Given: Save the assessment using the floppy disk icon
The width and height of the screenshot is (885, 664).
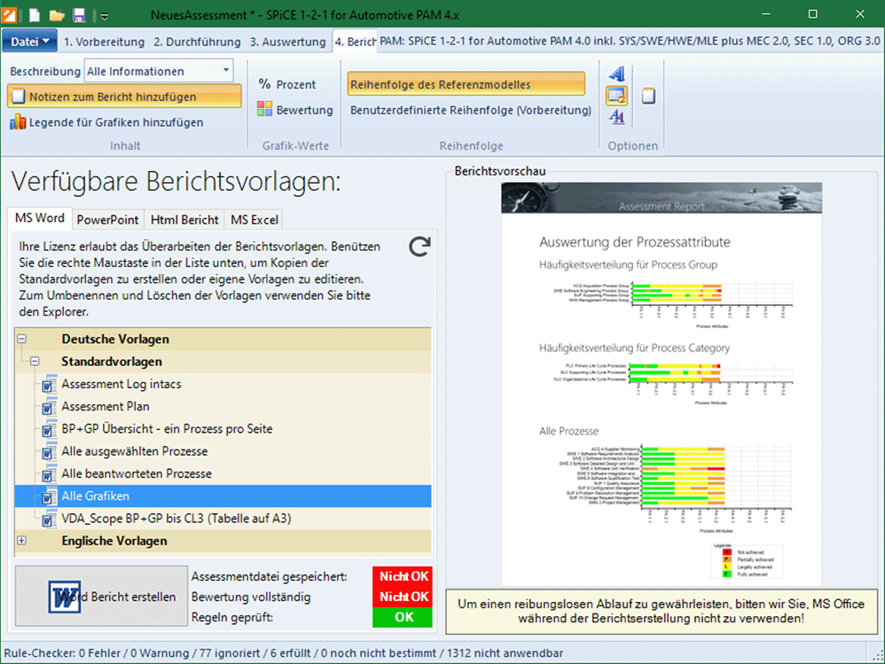Looking at the screenshot, I should [79, 15].
